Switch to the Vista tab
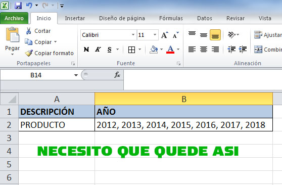The width and height of the screenshot is (282, 185). click(265, 18)
